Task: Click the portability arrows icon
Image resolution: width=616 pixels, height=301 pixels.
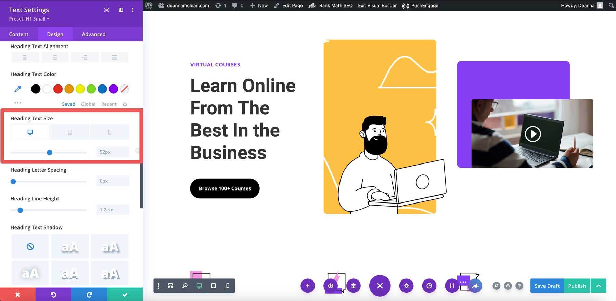Action: click(452, 286)
